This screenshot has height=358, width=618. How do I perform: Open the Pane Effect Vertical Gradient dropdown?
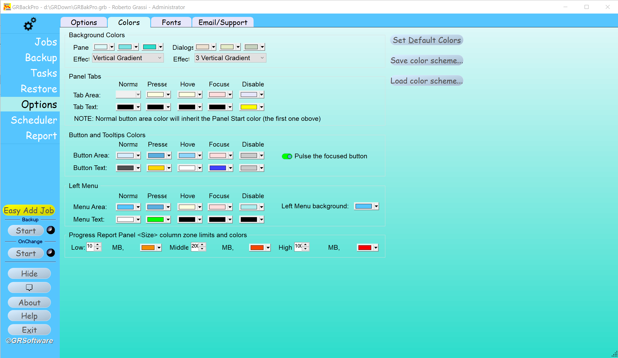128,58
